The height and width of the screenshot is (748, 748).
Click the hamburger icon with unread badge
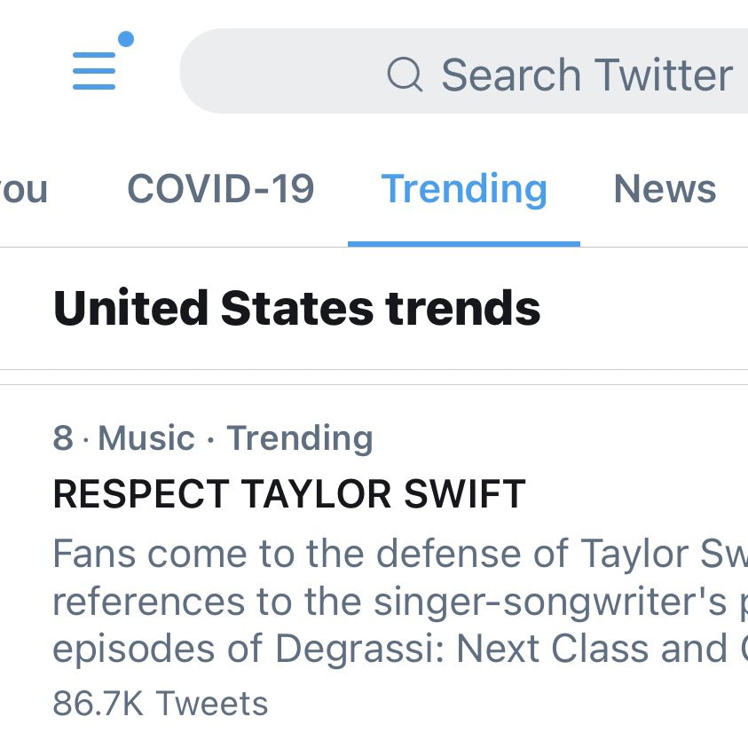[x=95, y=69]
